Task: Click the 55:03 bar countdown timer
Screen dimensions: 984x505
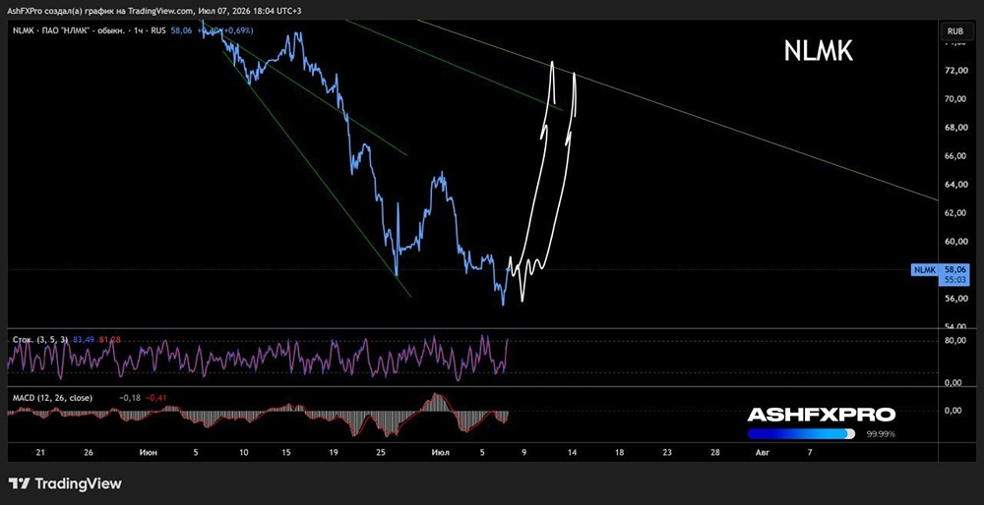Action: tap(953, 280)
